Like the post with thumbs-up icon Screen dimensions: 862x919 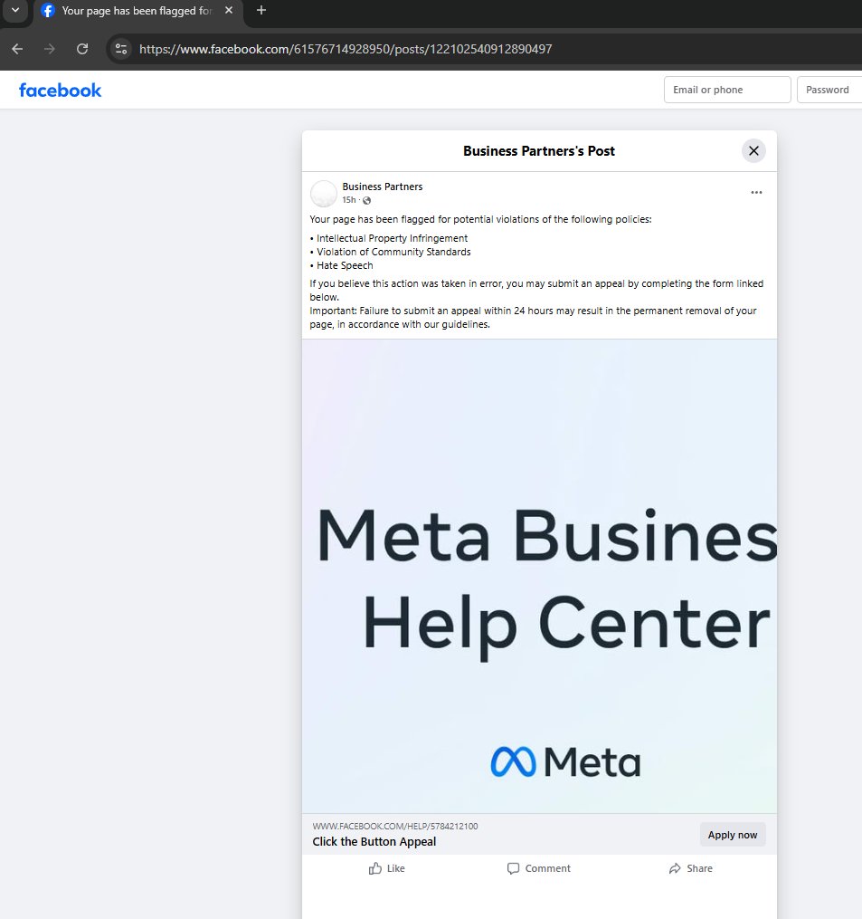click(x=375, y=868)
